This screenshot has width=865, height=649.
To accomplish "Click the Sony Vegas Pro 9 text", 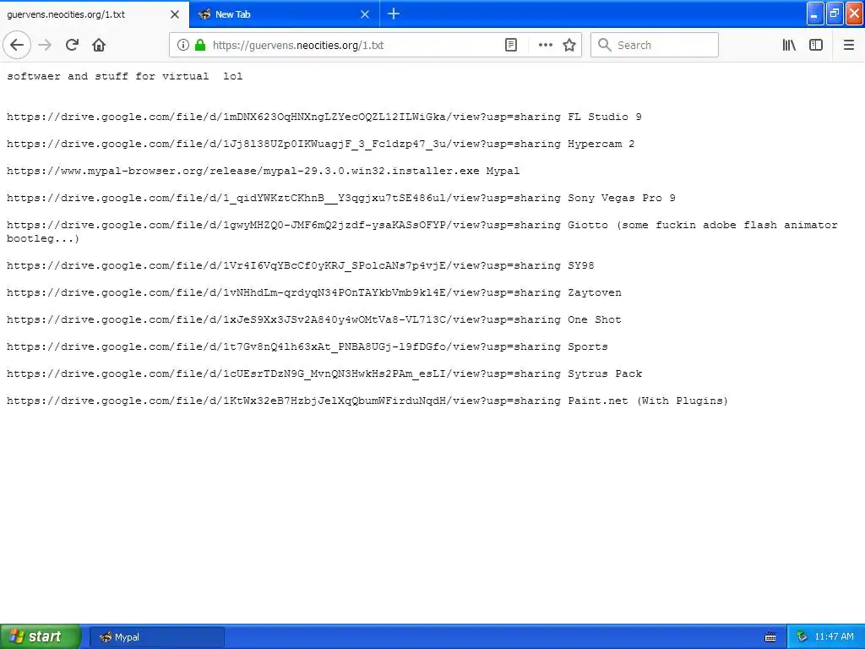I will point(621,198).
